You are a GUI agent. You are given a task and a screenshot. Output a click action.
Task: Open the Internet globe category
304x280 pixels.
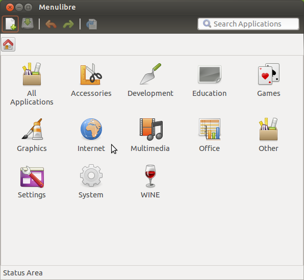[91, 135]
